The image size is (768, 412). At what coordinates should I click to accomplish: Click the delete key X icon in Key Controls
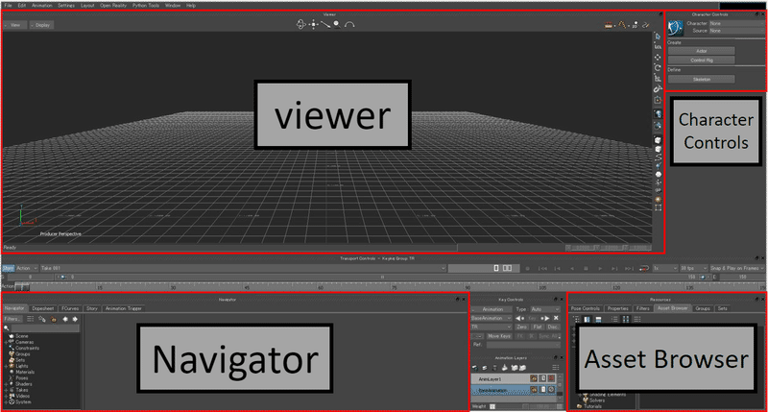point(556,318)
